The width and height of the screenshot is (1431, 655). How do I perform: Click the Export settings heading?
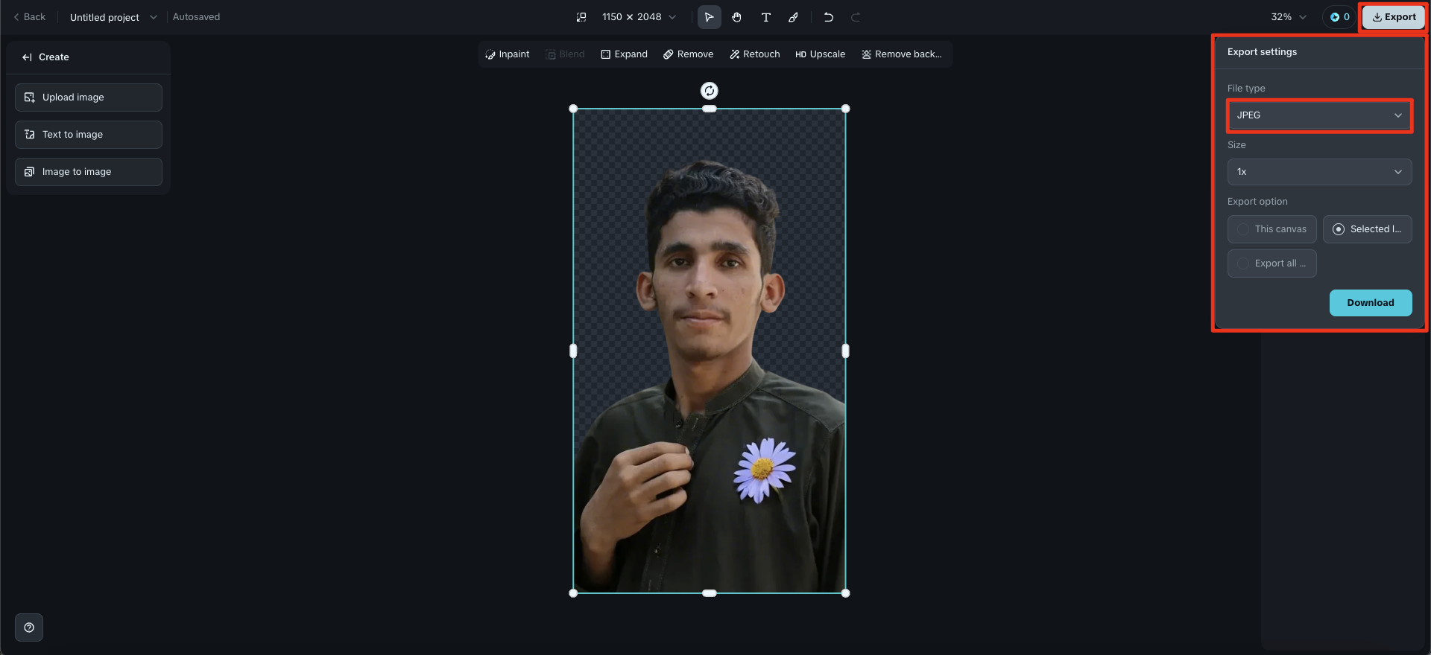[1262, 52]
